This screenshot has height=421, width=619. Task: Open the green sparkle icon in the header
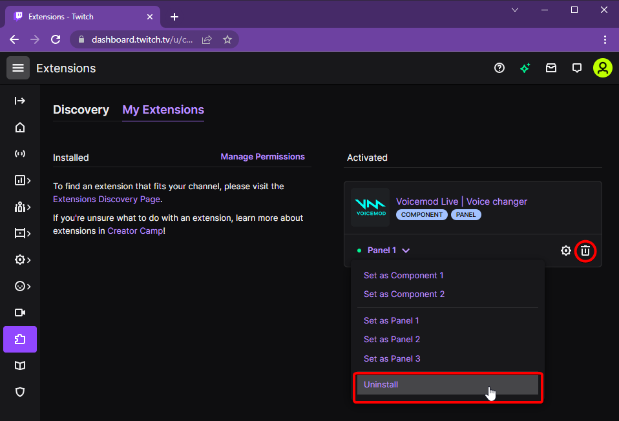525,68
